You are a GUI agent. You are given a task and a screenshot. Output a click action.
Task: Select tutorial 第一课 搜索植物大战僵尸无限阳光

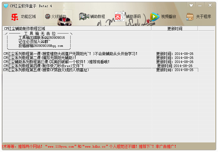point(70,54)
